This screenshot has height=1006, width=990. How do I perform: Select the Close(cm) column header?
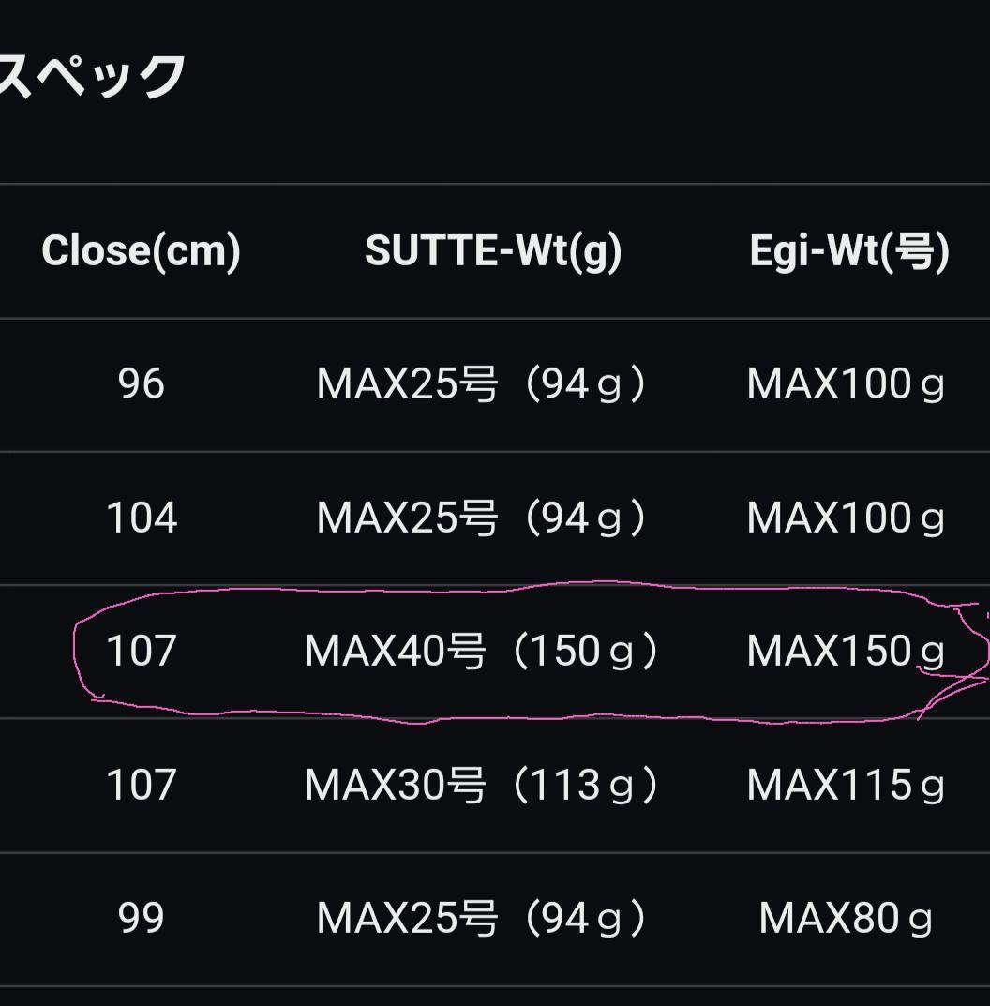[141, 251]
